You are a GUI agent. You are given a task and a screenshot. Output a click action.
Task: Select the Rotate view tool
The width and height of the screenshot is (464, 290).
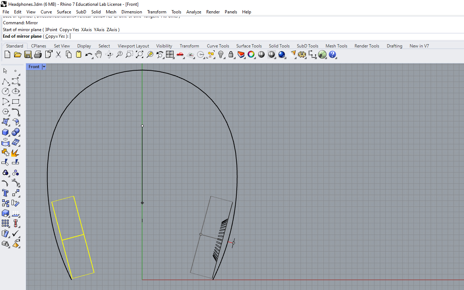109,55
